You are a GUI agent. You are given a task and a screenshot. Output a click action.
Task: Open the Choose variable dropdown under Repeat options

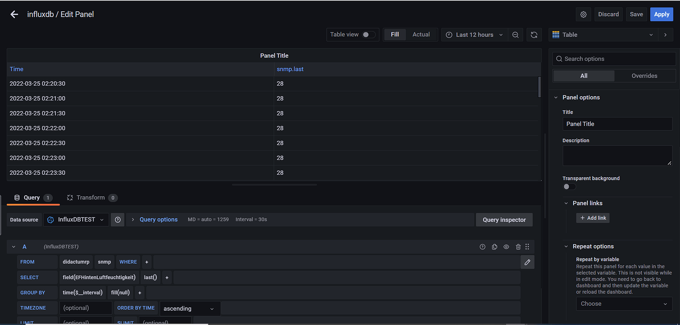pos(624,303)
